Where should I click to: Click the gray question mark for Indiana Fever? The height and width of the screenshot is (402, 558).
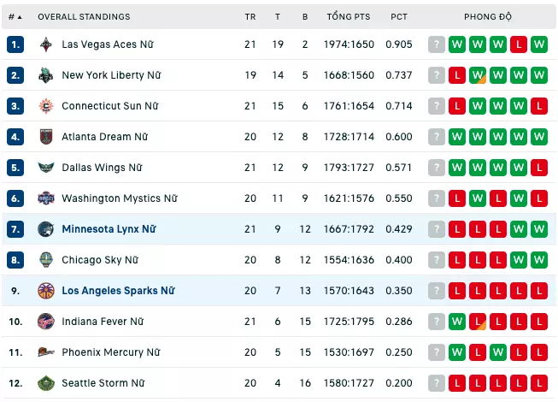[437, 322]
